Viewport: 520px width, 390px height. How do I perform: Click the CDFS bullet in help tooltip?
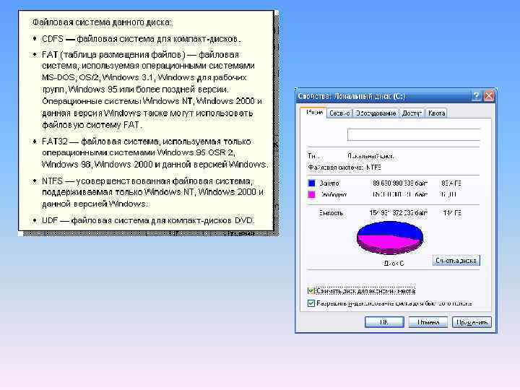click(35, 39)
